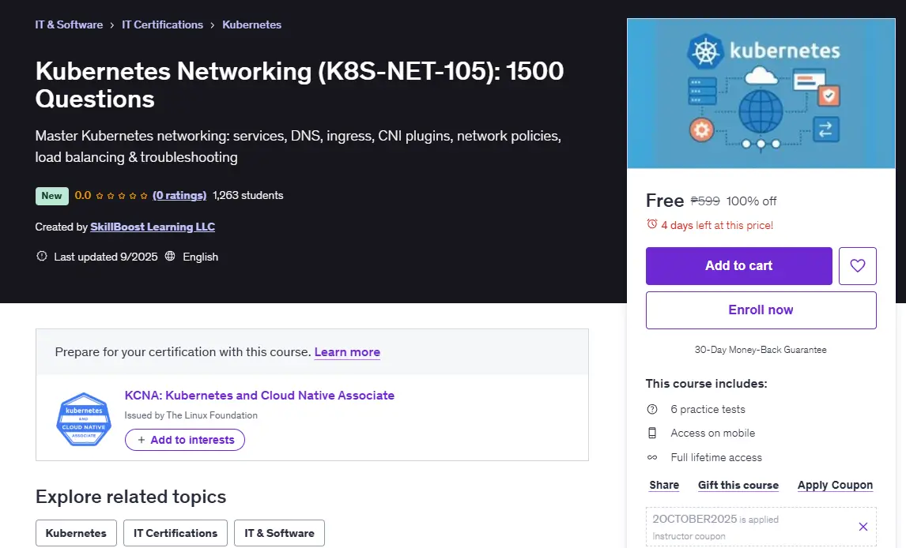Remove applied coupon 2OCTOBER2025 with X icon
This screenshot has height=548, width=906.
pos(863,527)
